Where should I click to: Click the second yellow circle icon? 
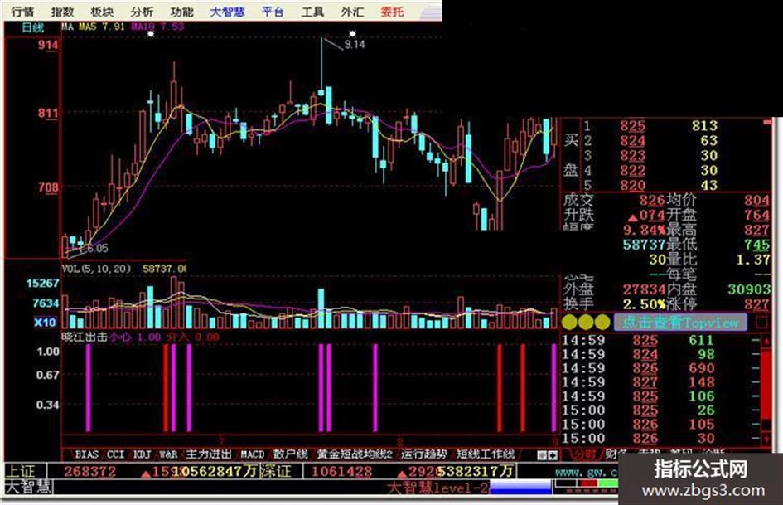(586, 322)
